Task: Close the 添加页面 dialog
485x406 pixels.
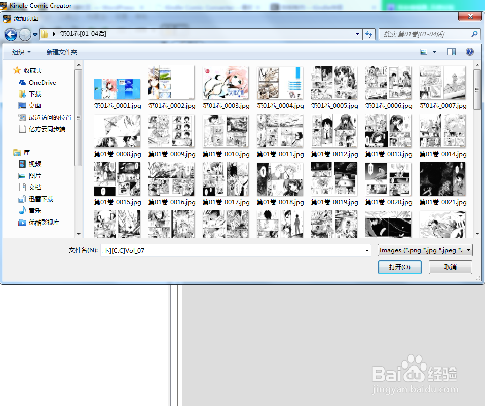Action: tap(470, 16)
